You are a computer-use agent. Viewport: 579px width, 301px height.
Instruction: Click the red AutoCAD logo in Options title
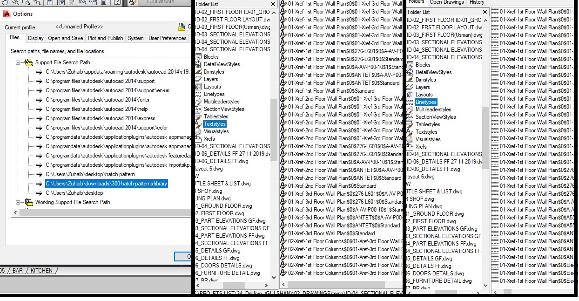[x=7, y=14]
